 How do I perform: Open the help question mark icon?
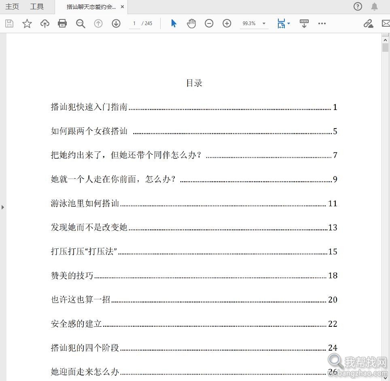pyautogui.click(x=358, y=6)
